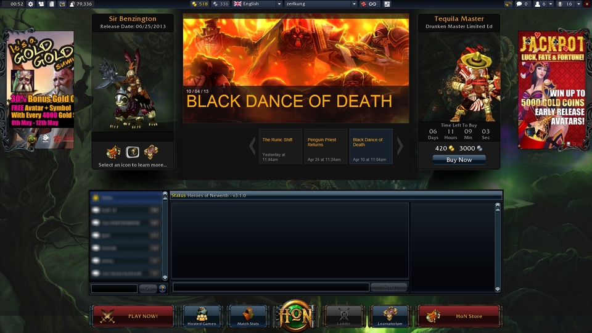Select the starred first channel in the list
Screen dimensions: 592x333
tap(126, 197)
